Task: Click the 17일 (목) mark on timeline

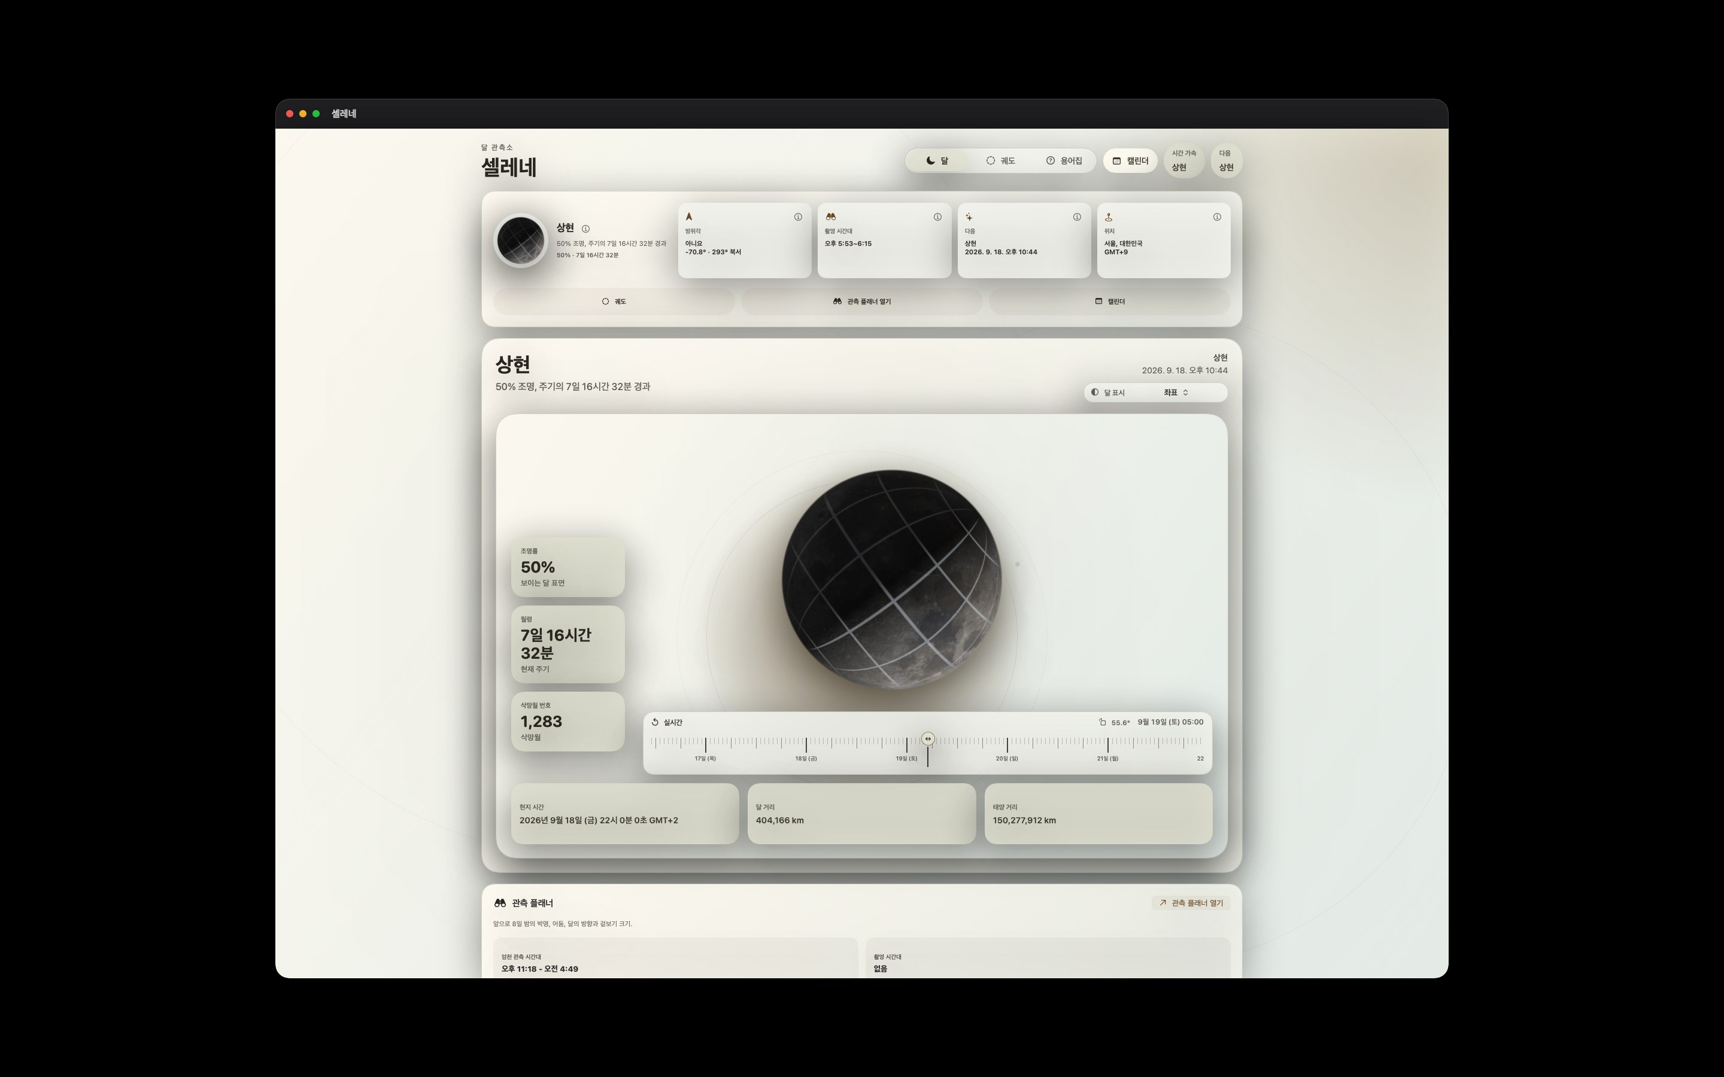Action: click(705, 759)
